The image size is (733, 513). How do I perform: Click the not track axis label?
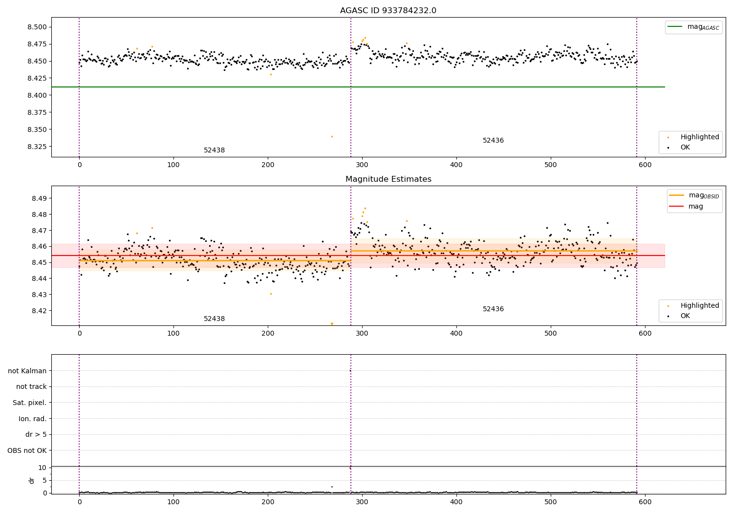point(31,386)
